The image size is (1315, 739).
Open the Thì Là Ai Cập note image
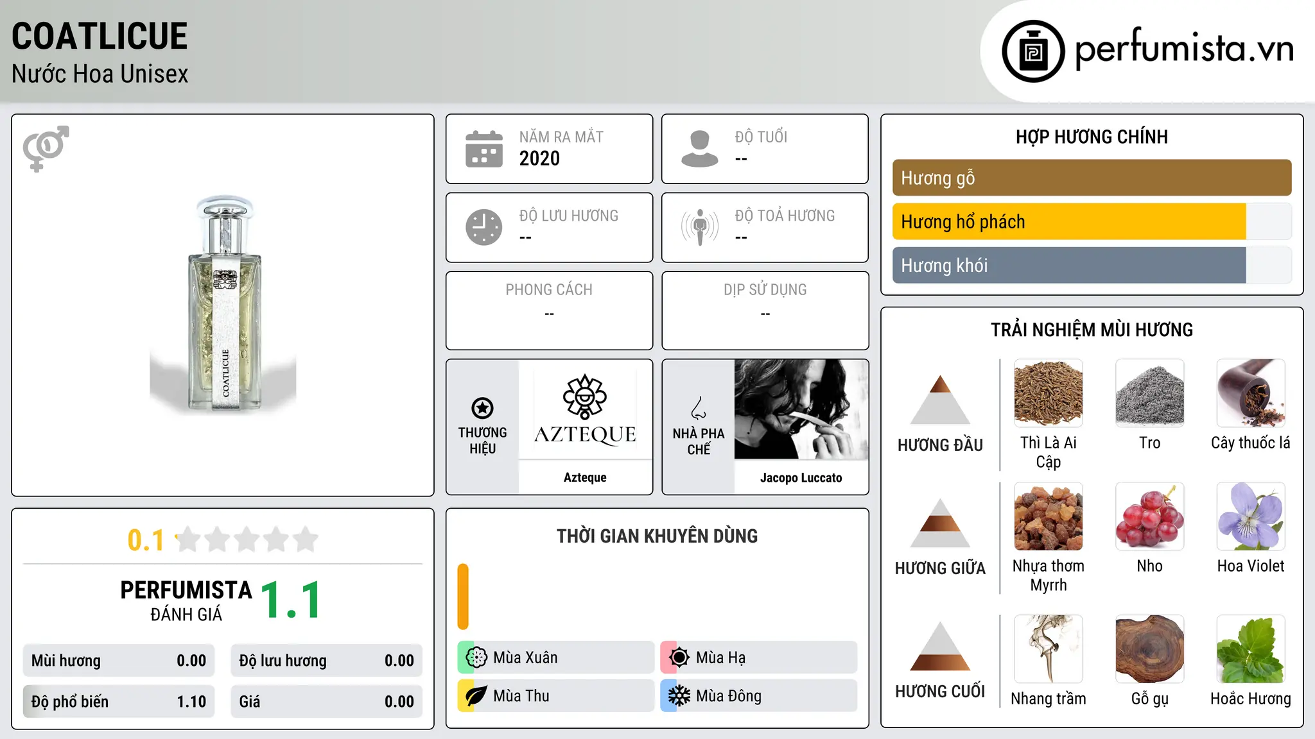(x=1049, y=393)
